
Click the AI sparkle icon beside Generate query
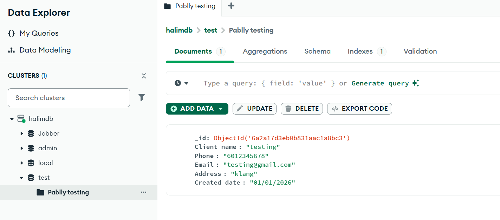point(415,83)
